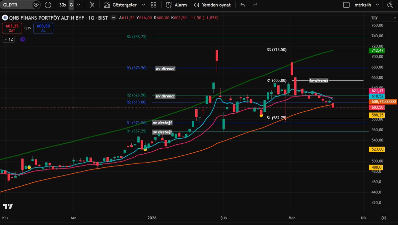The height and width of the screenshot is (225, 398).
Task: Open the Göstergeler indicators dialog
Action: (x=120, y=5)
